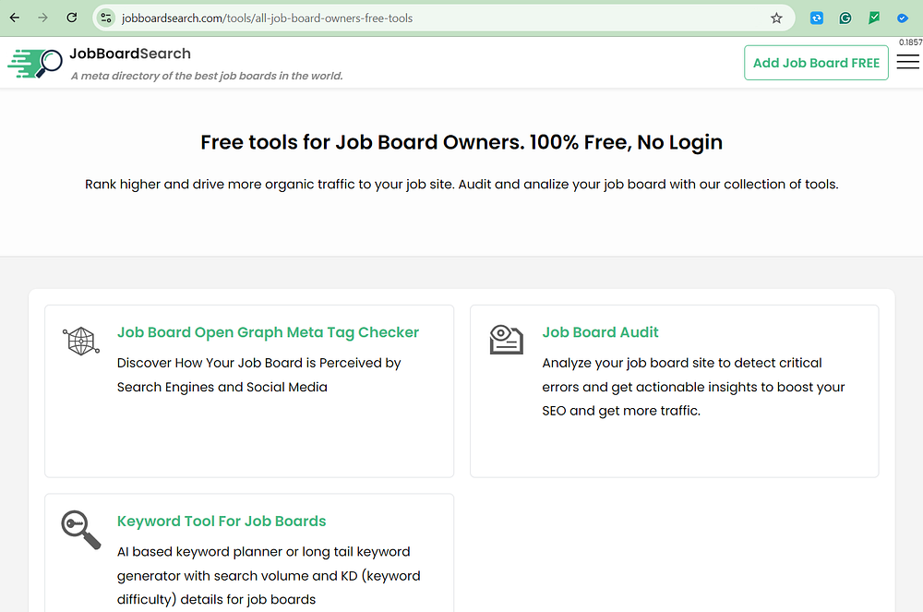Click the URL in the address bar
This screenshot has width=923, height=612.
(x=268, y=18)
